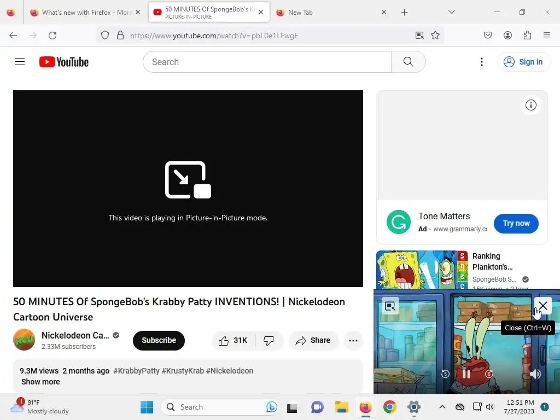Close the What's new with Firefox tab
560x420 pixels.
click(138, 13)
